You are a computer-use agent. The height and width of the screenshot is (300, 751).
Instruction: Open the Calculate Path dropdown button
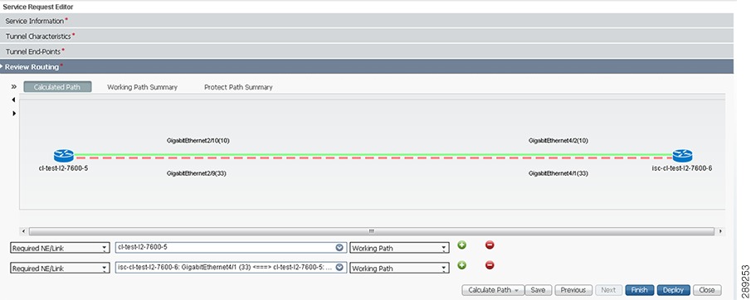pos(493,290)
